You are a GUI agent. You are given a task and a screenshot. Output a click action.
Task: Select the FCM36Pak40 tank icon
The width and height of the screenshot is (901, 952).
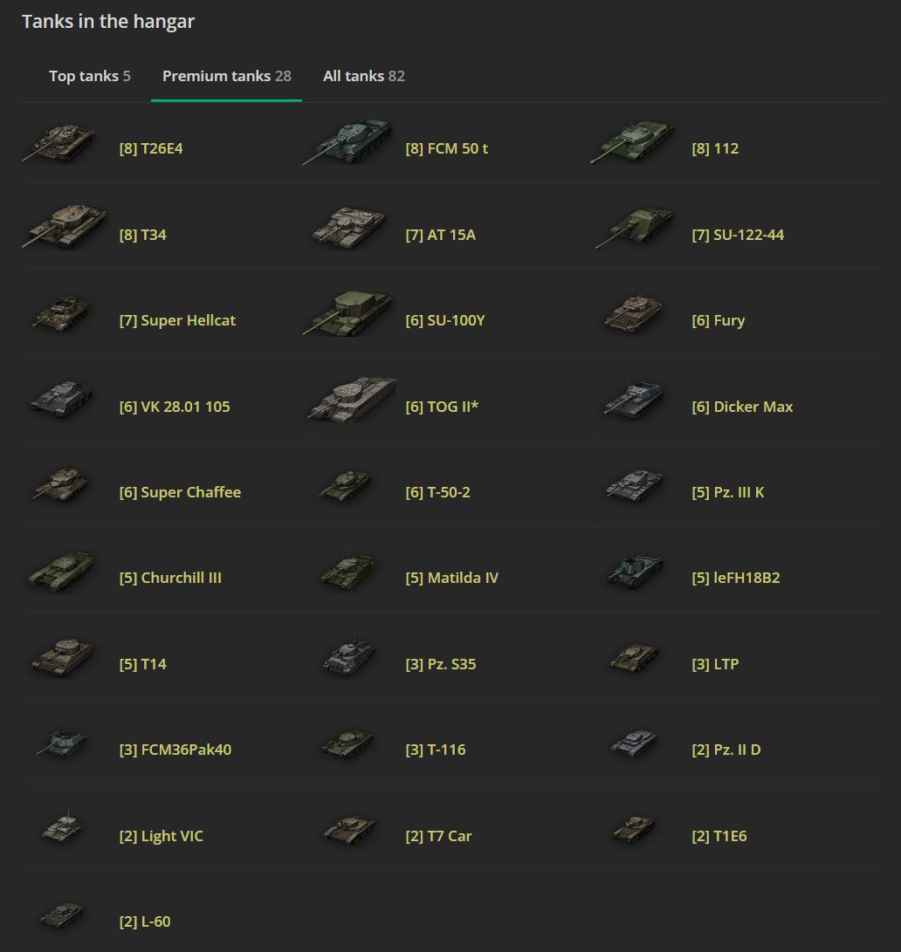[62, 743]
